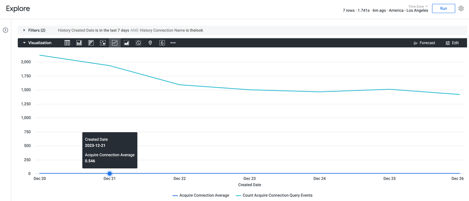Click the Dec 23 axis label
469x201 pixels.
click(x=249, y=179)
